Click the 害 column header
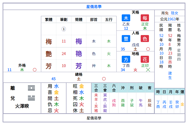 pos(150,88)
